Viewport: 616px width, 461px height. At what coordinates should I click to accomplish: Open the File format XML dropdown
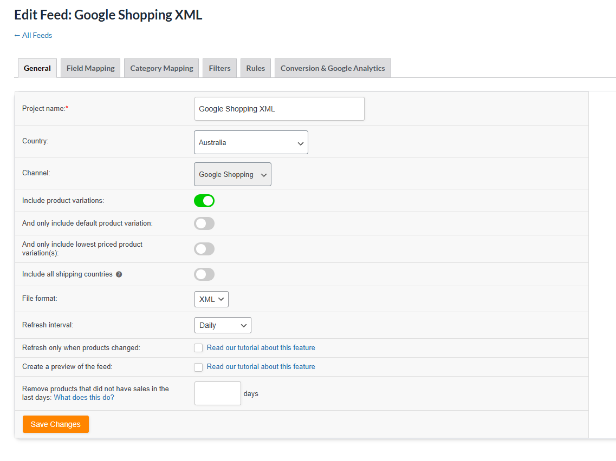point(211,299)
